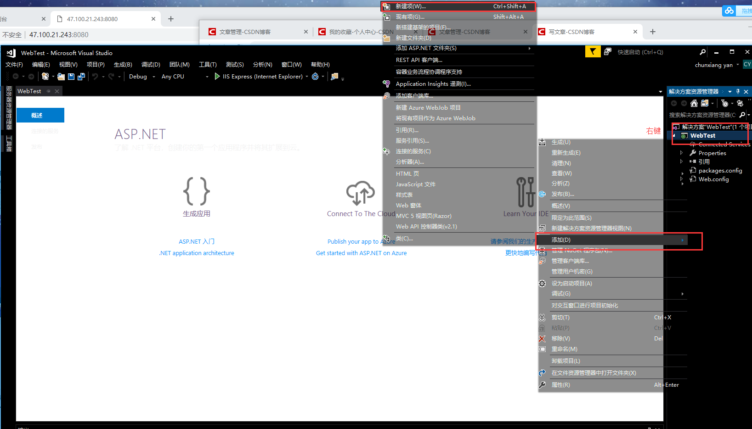The image size is (752, 429).
Task: Toggle Auto Hide pin on Solution Explorer panel
Action: pyautogui.click(x=738, y=92)
